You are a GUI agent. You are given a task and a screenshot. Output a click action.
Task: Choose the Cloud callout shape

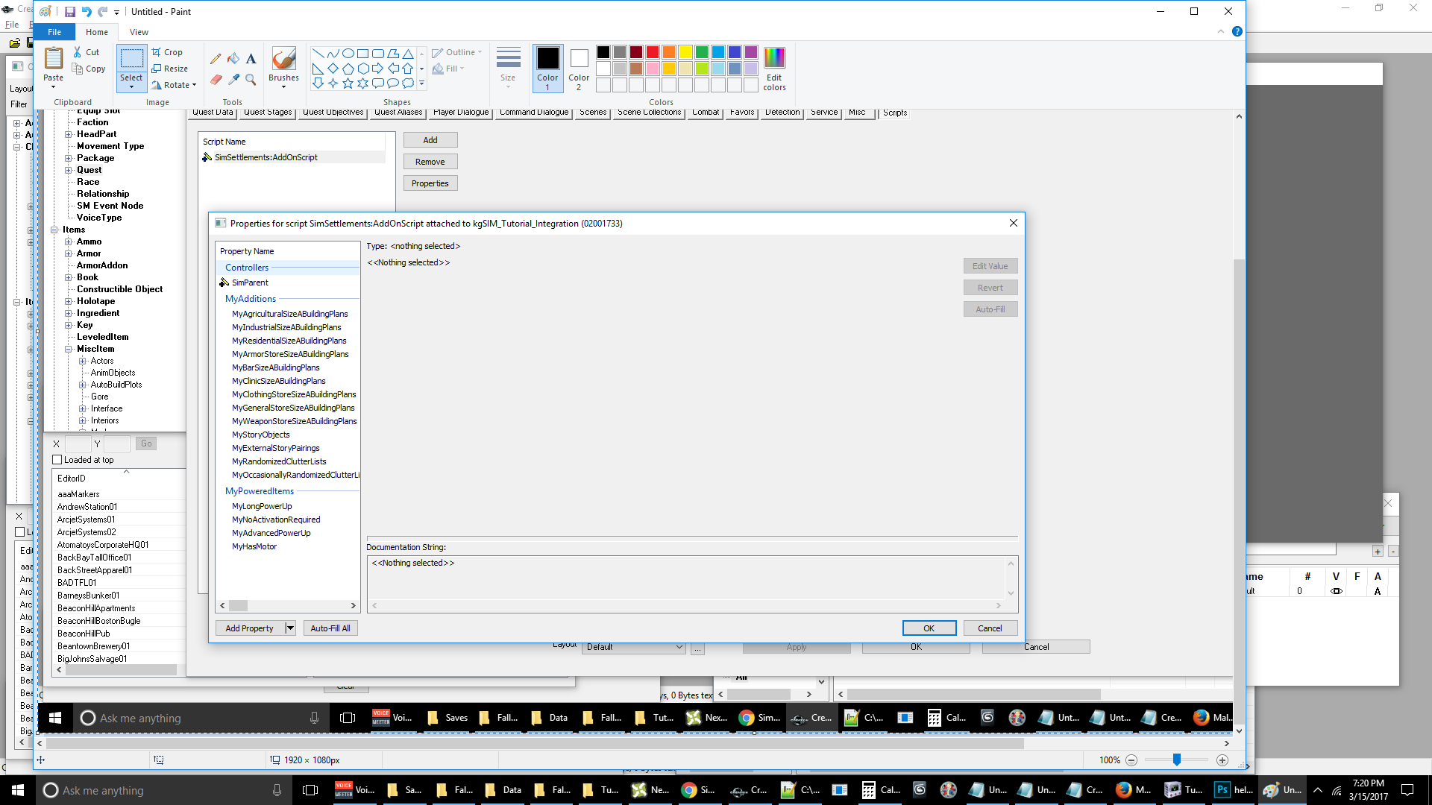click(x=408, y=83)
